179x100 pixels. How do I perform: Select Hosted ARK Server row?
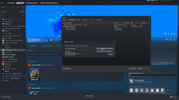76,25
